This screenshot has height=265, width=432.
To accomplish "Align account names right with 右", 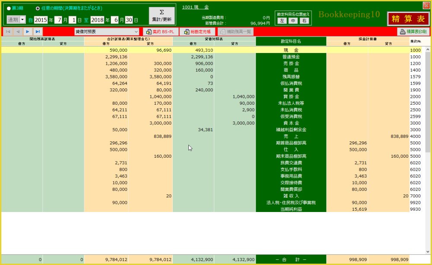I will coord(304,20).
